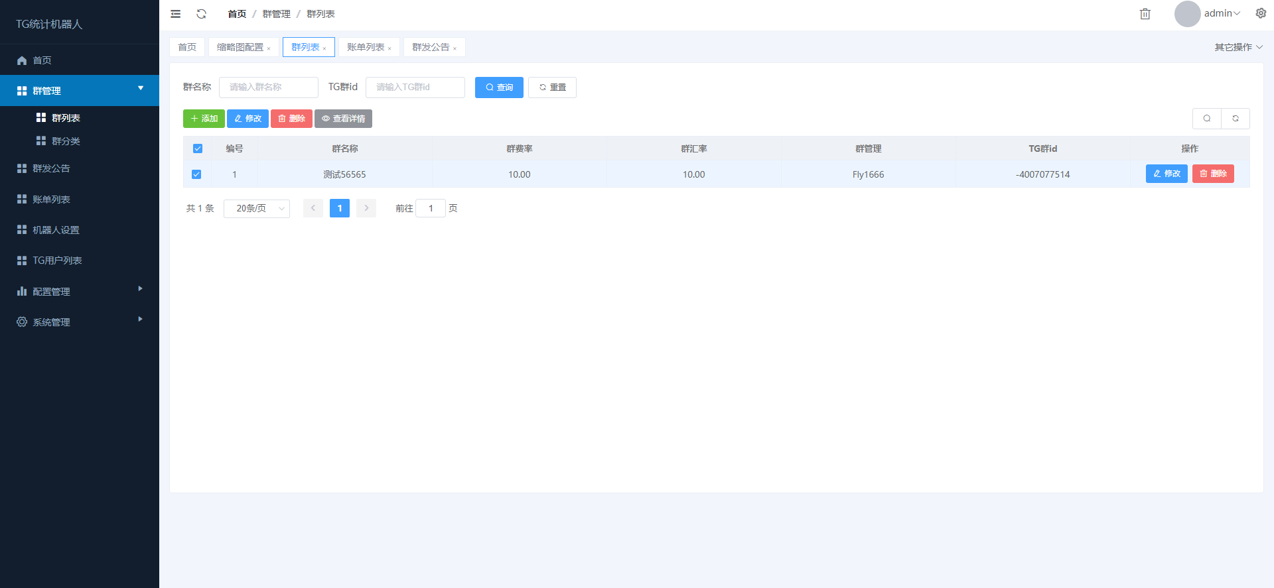Open the settings gear in the header
The height and width of the screenshot is (588, 1274).
pos(1261,13)
